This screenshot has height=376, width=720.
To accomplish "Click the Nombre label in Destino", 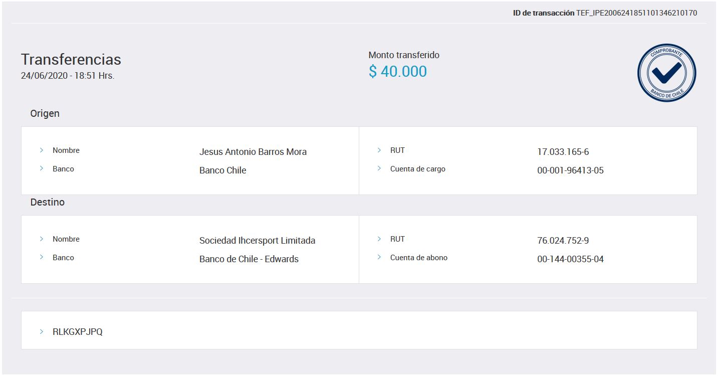I will pos(66,239).
